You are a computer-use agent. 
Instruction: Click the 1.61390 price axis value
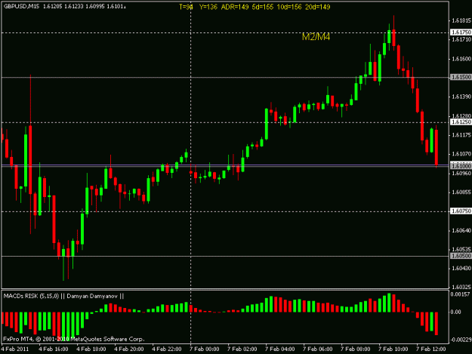coord(461,97)
